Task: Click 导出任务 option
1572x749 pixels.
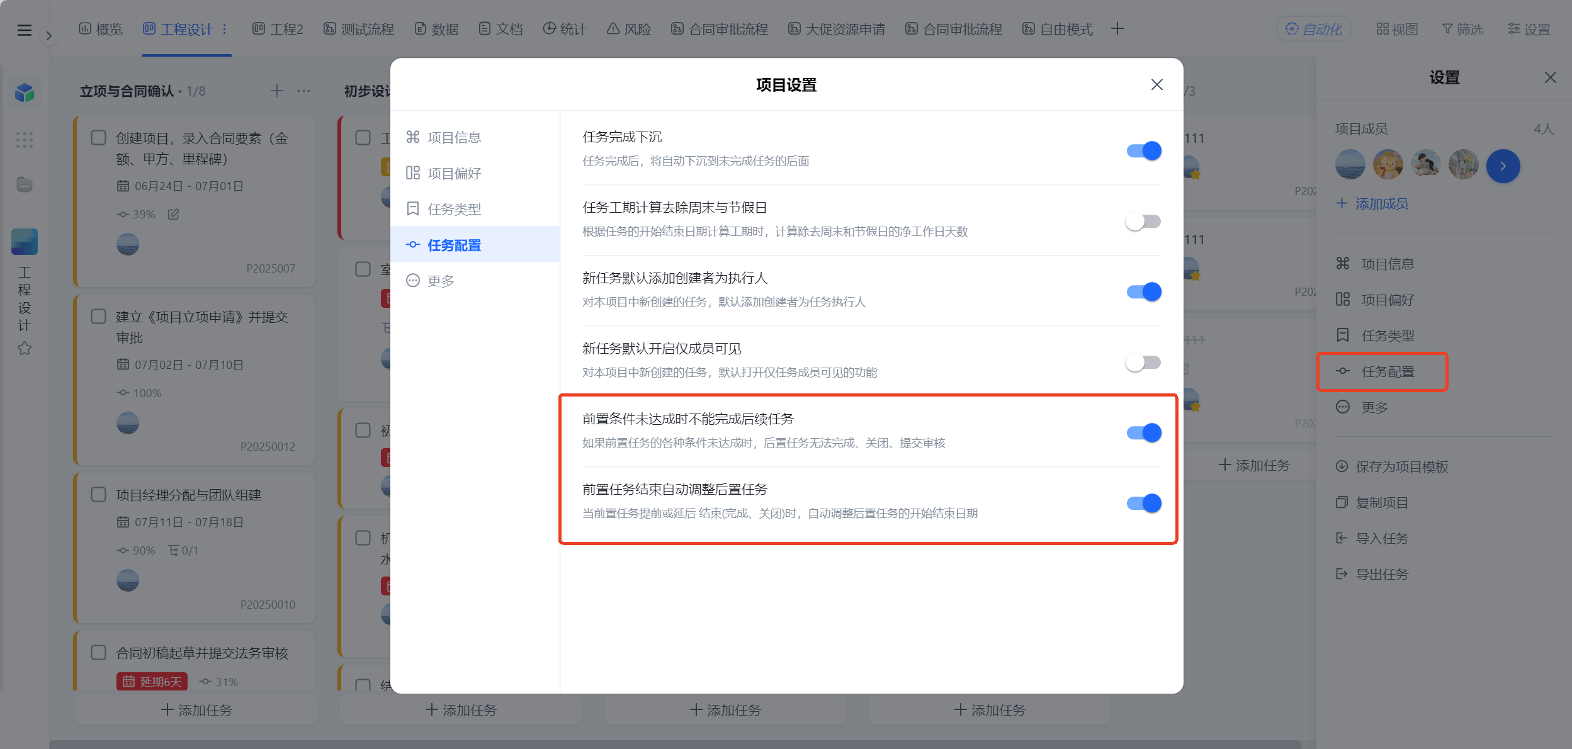Action: tap(1372, 574)
